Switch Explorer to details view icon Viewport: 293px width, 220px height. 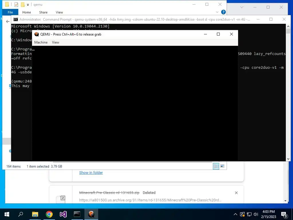click(216, 166)
